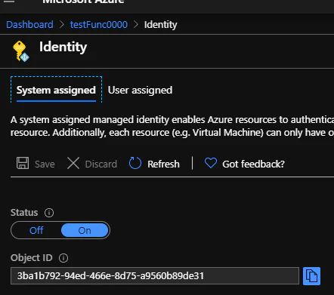Open testFunc0000 breadcrumb link
Screen dimensions: 334x295
point(99,25)
